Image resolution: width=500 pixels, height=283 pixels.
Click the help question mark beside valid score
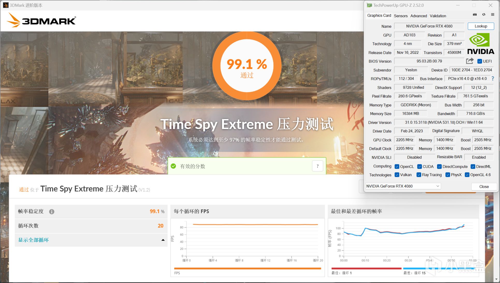pos(317,166)
